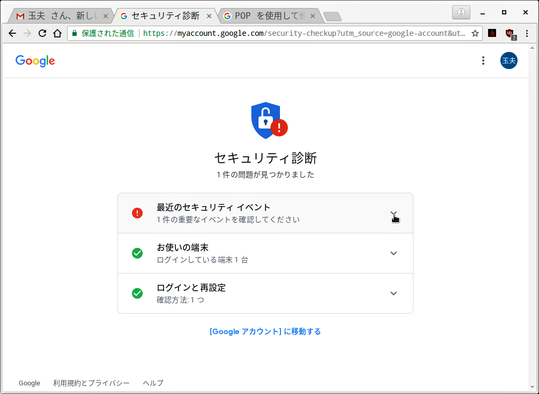The height and width of the screenshot is (394, 539).
Task: Click the page scrollbar down arrow
Action: click(x=533, y=388)
